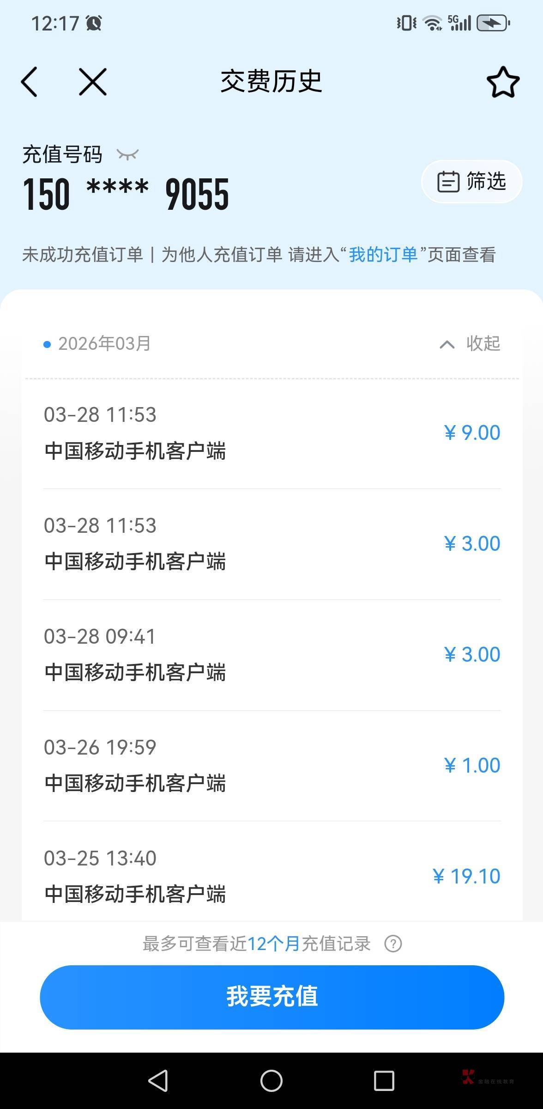Open recent apps with the square icon
Image resolution: width=543 pixels, height=1109 pixels.
(384, 1081)
